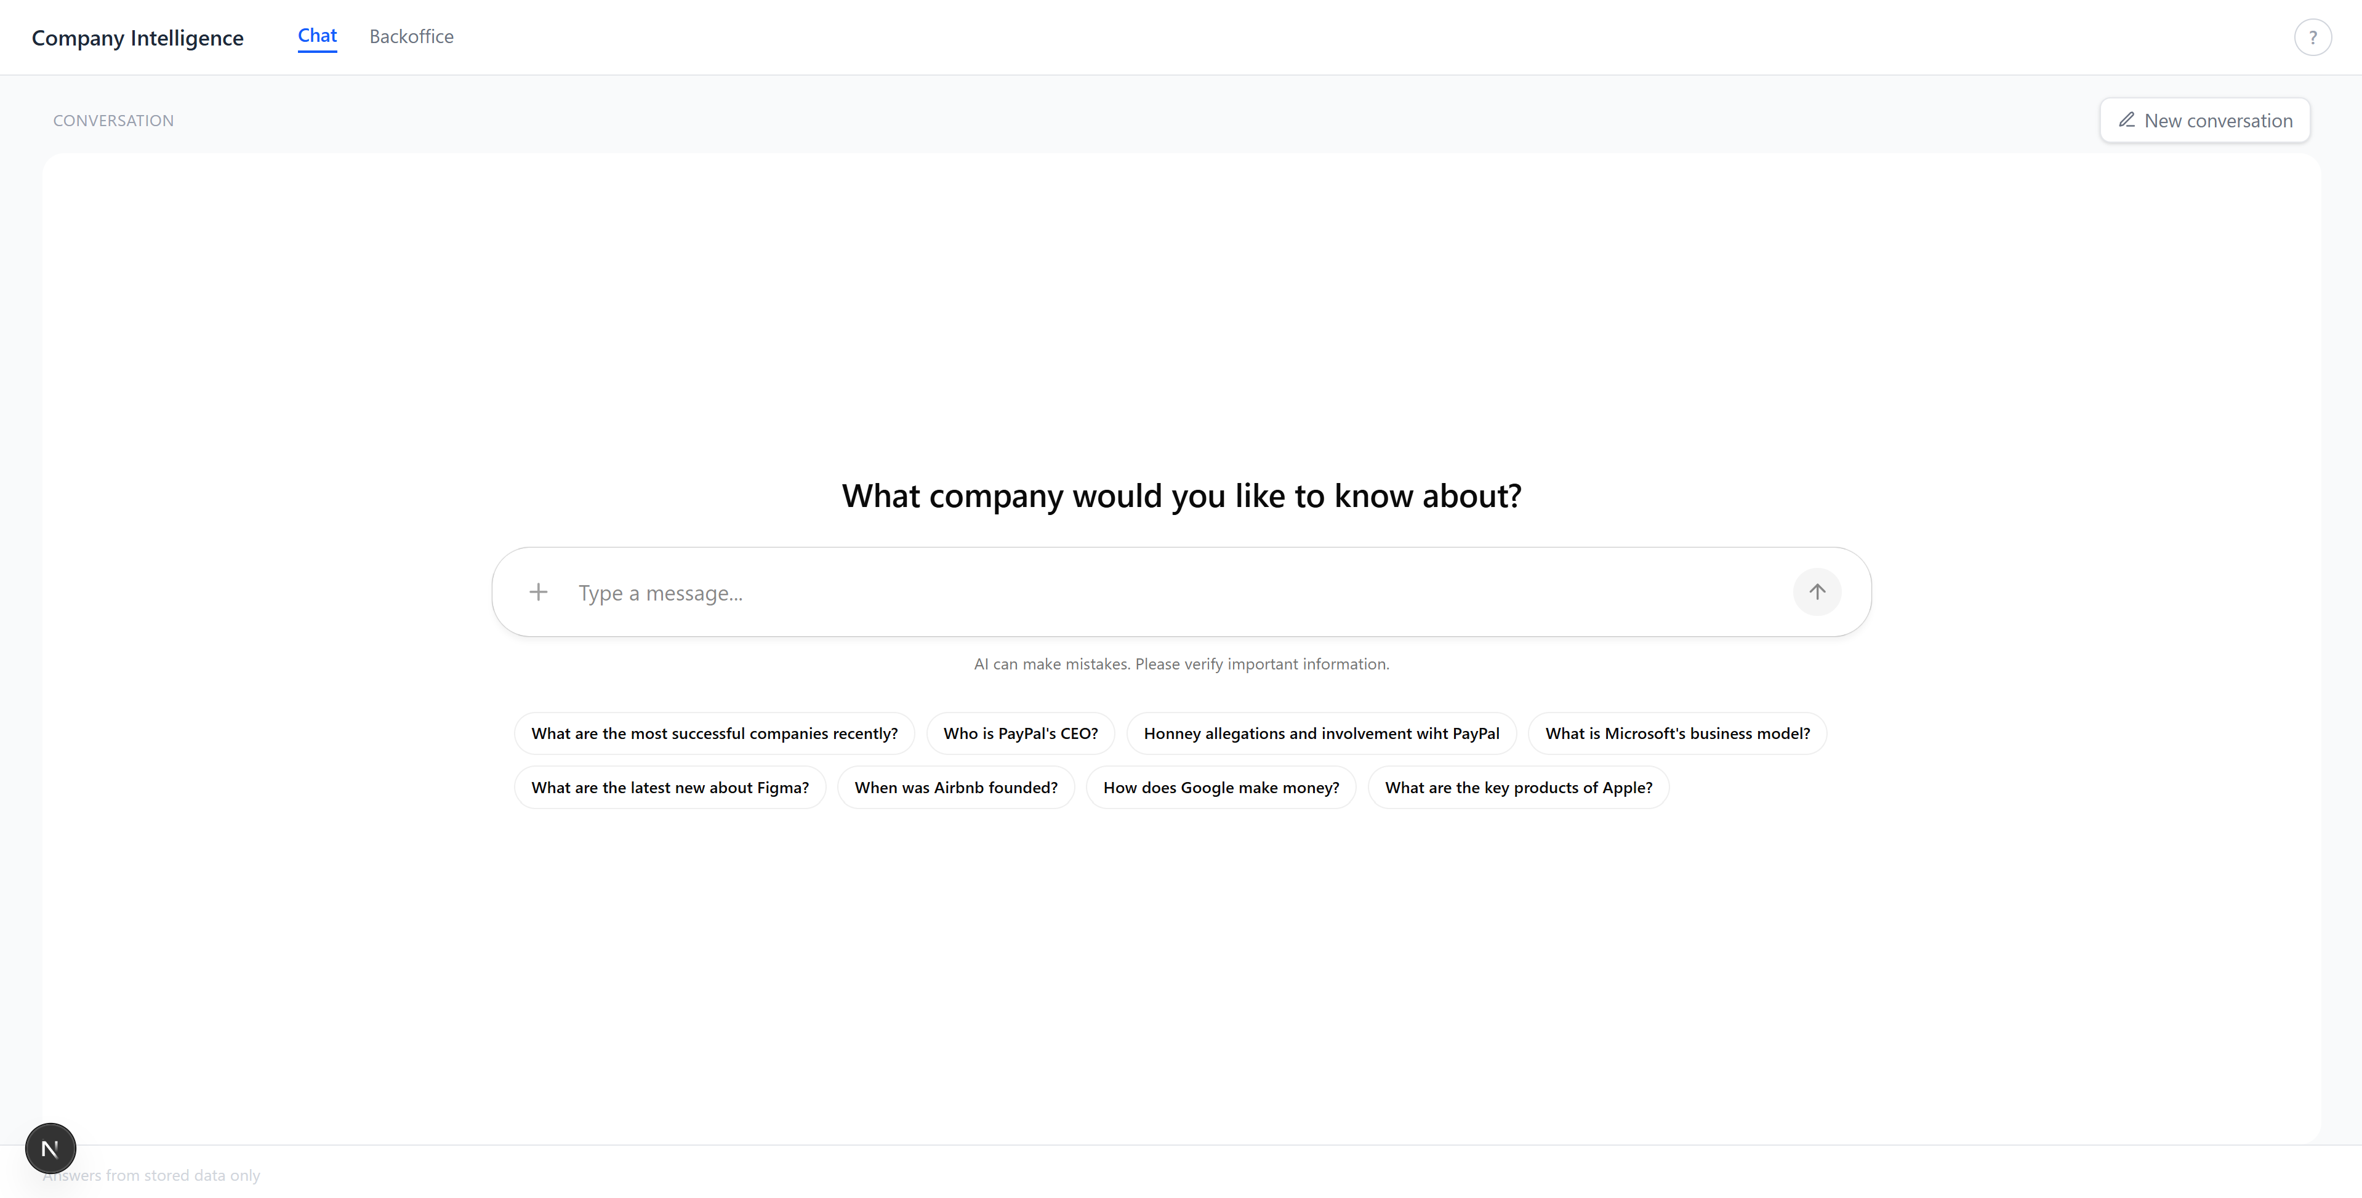Click the Next.js dev tools badge

coord(50,1148)
